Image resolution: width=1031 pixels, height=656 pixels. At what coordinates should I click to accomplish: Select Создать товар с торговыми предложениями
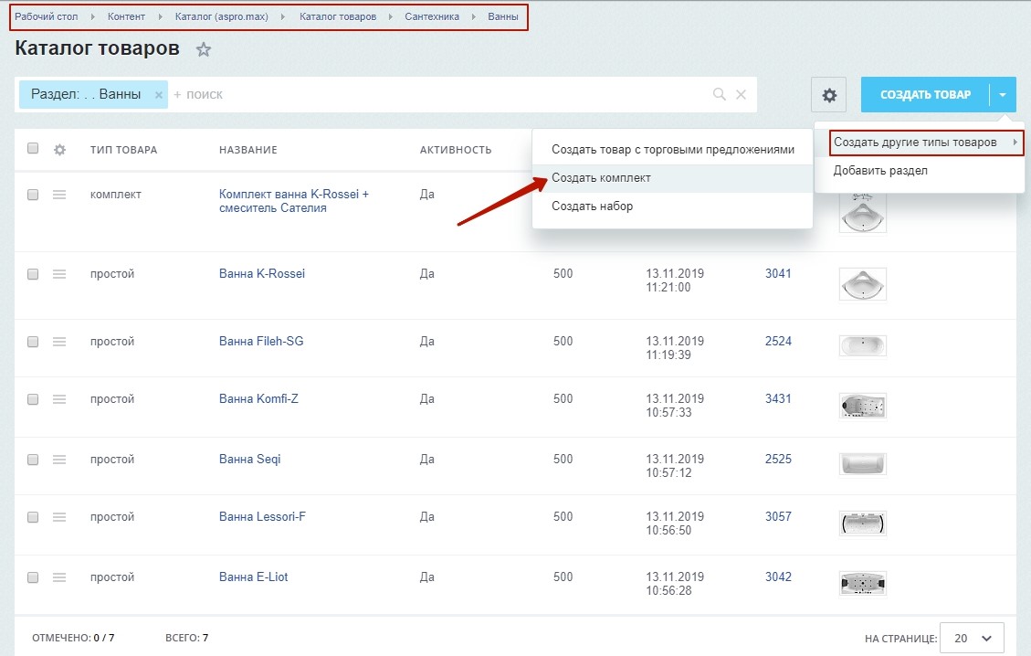coord(673,149)
